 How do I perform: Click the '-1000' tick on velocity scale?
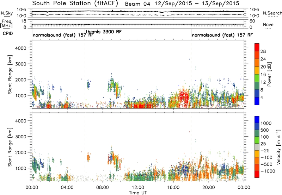[268, 171]
